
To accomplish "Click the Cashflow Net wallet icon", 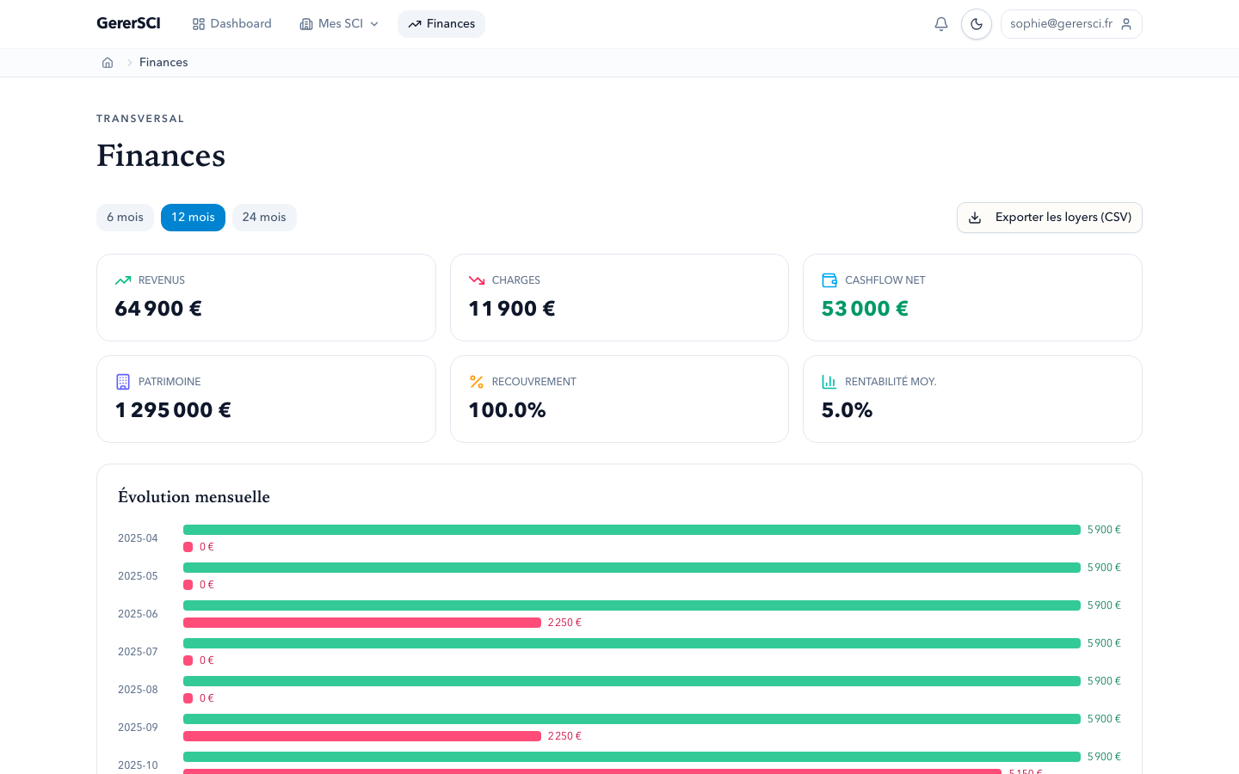I will 829,280.
